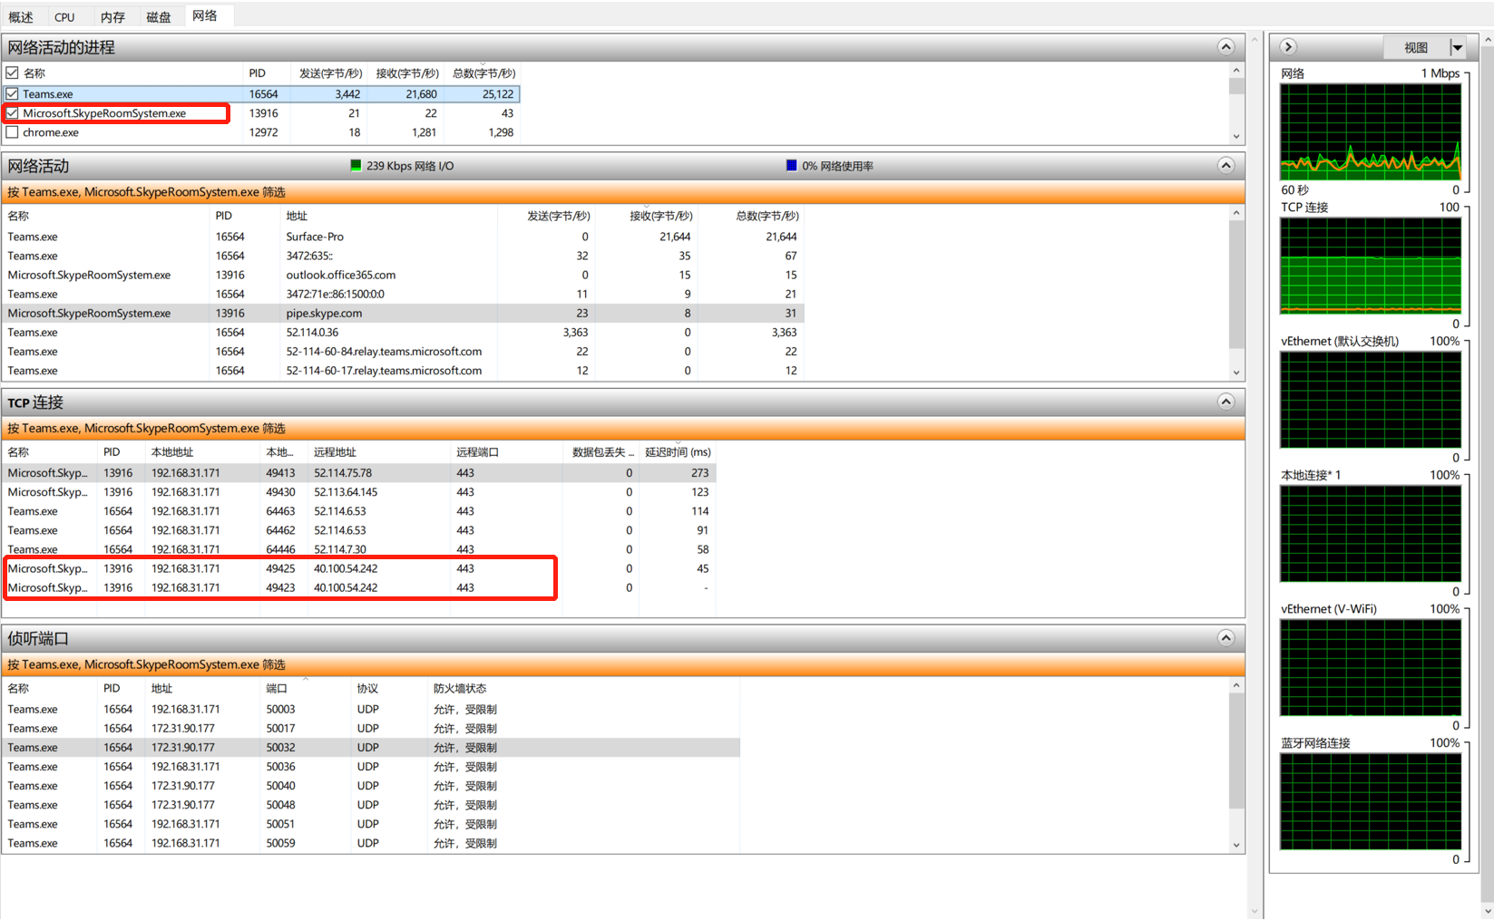1494x920 pixels.
Task: Uncheck the Teams.exe process checkbox
Action: [12, 93]
